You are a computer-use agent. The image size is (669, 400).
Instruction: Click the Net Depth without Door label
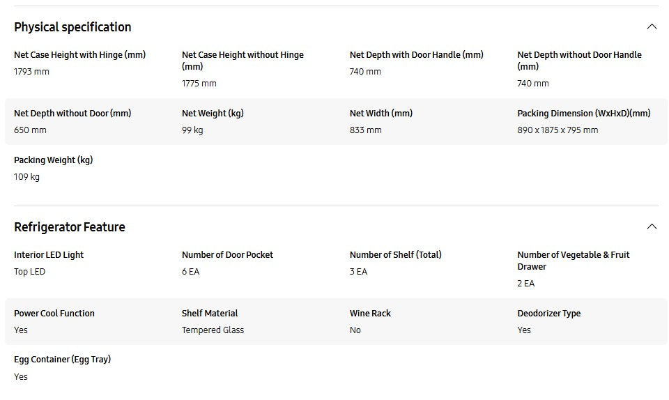(x=72, y=114)
